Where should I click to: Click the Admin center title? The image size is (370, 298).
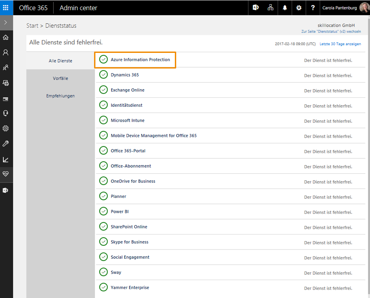[x=78, y=8]
